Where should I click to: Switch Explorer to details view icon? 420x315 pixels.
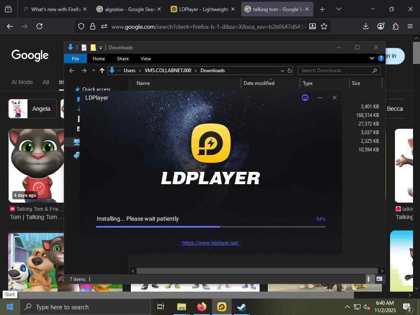click(x=369, y=279)
